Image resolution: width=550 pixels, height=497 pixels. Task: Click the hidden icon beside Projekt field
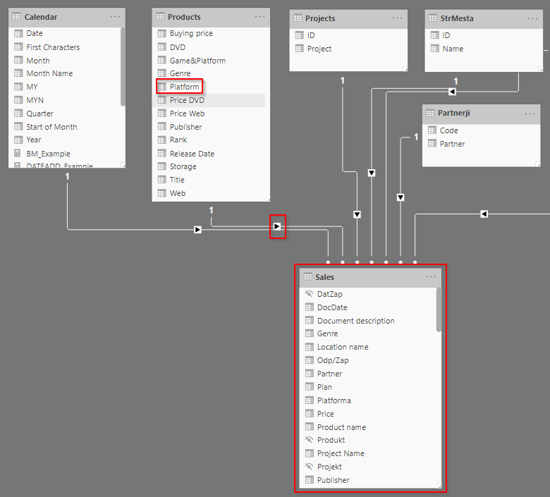[309, 467]
